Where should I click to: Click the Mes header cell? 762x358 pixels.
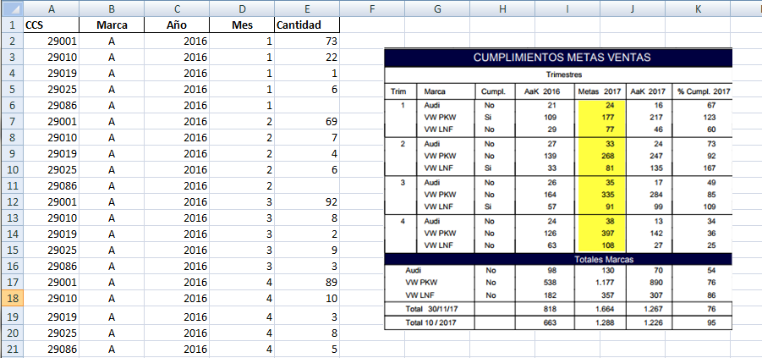point(242,25)
